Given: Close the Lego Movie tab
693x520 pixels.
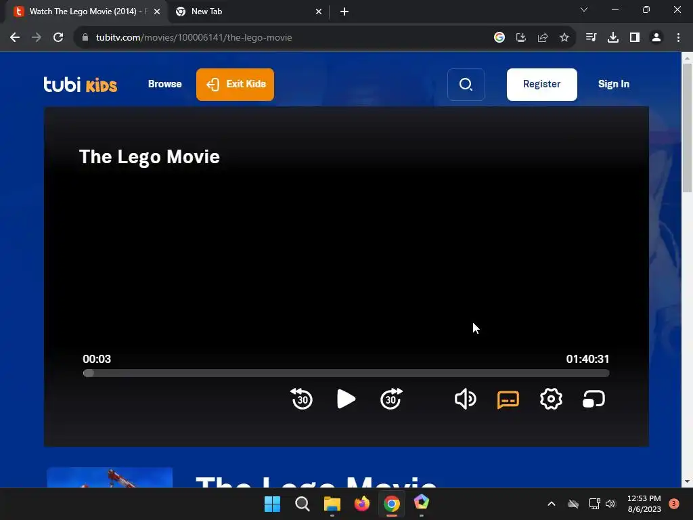Looking at the screenshot, I should coord(157,12).
